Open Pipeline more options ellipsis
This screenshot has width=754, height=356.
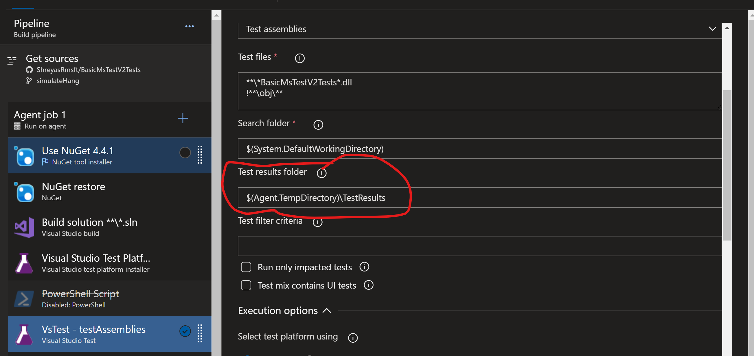tap(190, 26)
